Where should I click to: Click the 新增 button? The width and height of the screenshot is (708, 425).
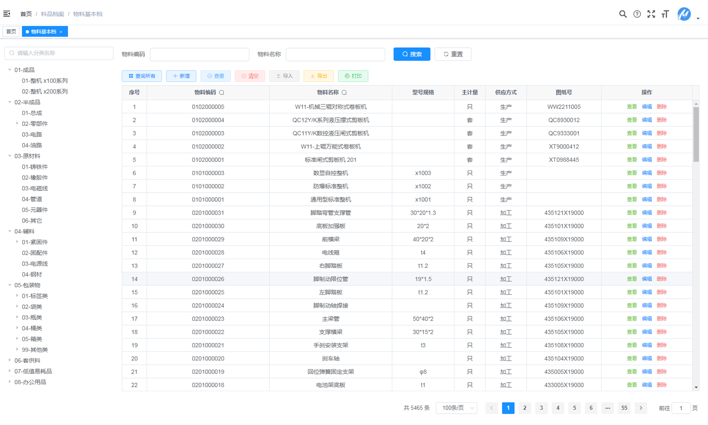point(181,76)
